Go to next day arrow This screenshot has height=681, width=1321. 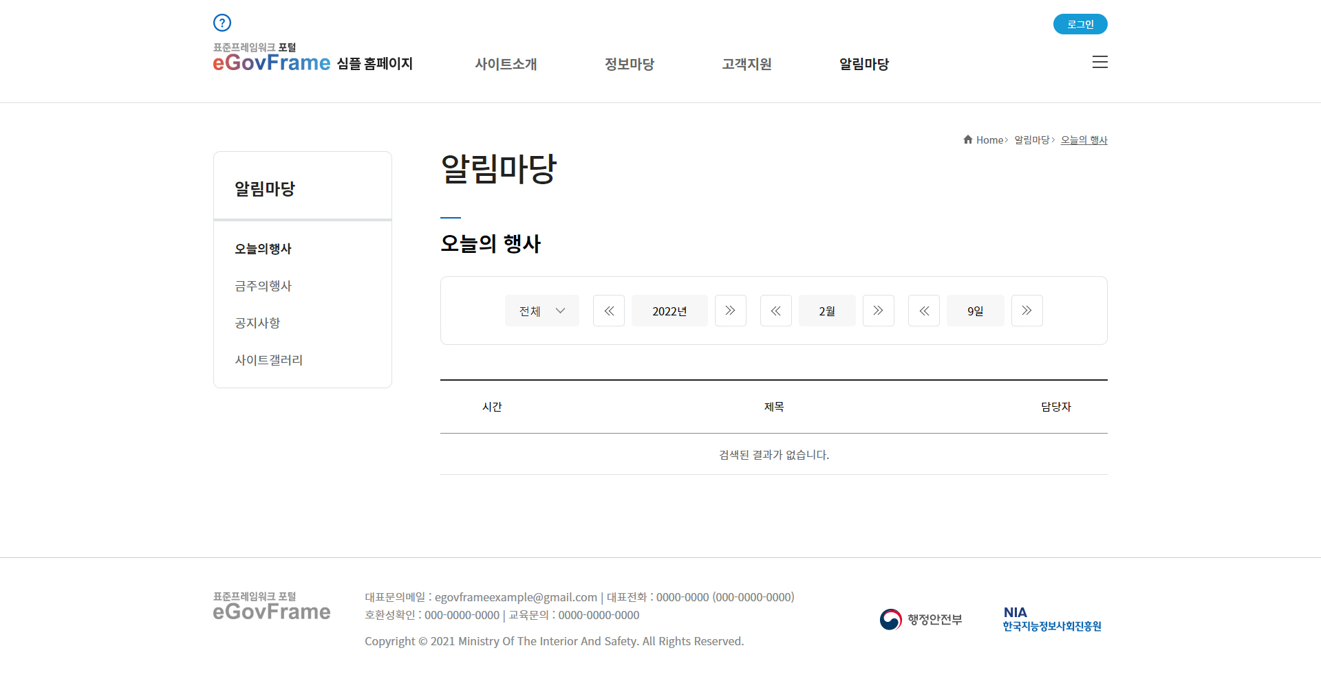click(x=1027, y=311)
